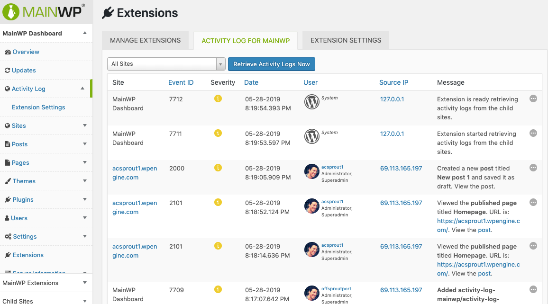Expand the Plugins menu arrow

click(84, 199)
